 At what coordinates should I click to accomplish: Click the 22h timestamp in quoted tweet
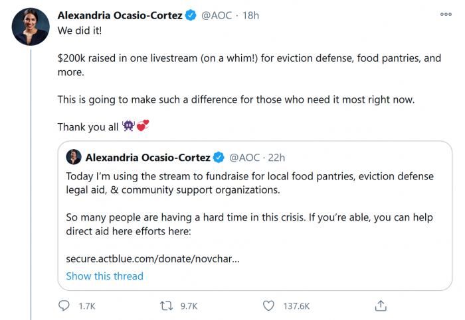(x=275, y=157)
